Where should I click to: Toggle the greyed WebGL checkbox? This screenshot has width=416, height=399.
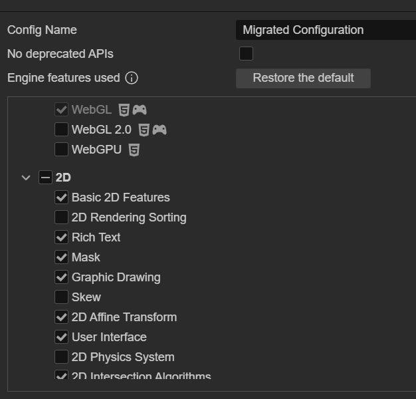61,110
